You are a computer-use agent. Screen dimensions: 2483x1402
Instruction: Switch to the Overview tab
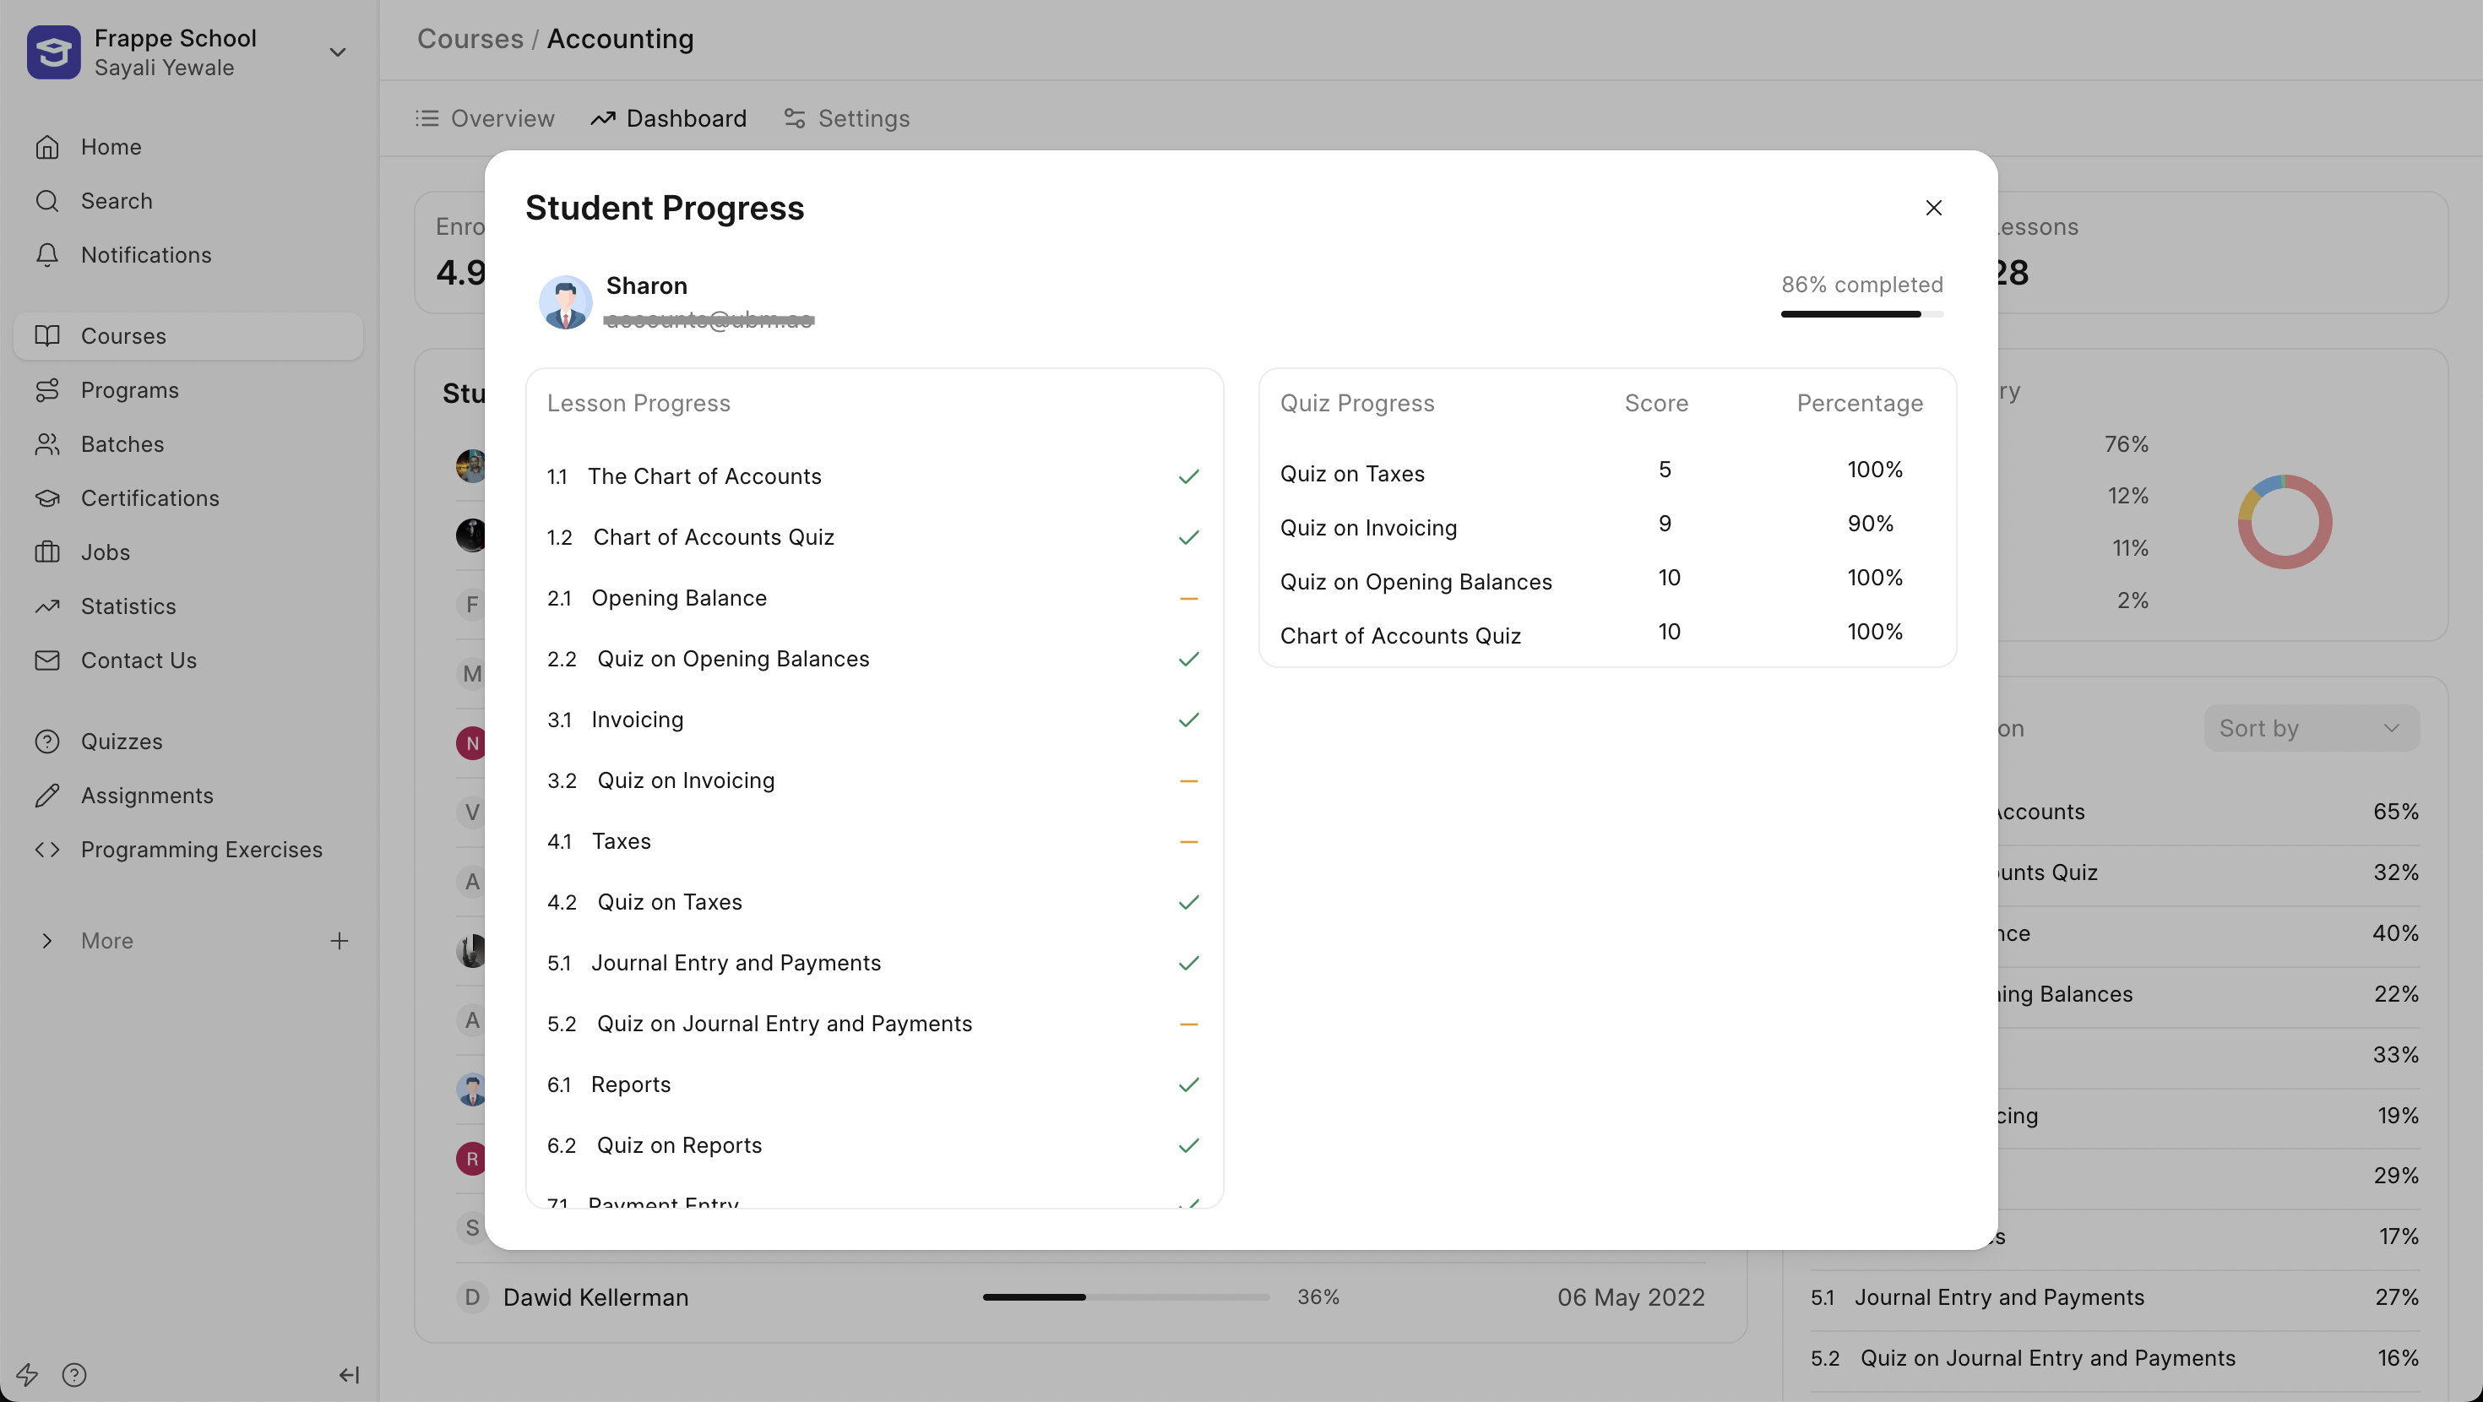[x=485, y=118]
